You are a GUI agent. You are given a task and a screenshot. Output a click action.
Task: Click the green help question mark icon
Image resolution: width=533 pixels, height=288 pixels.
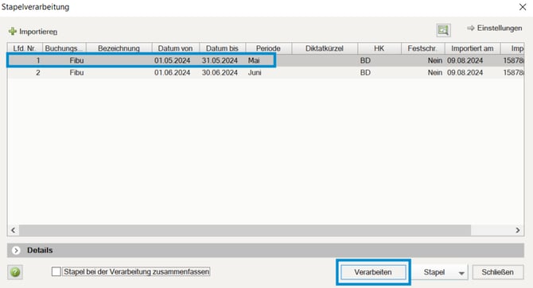click(x=15, y=272)
